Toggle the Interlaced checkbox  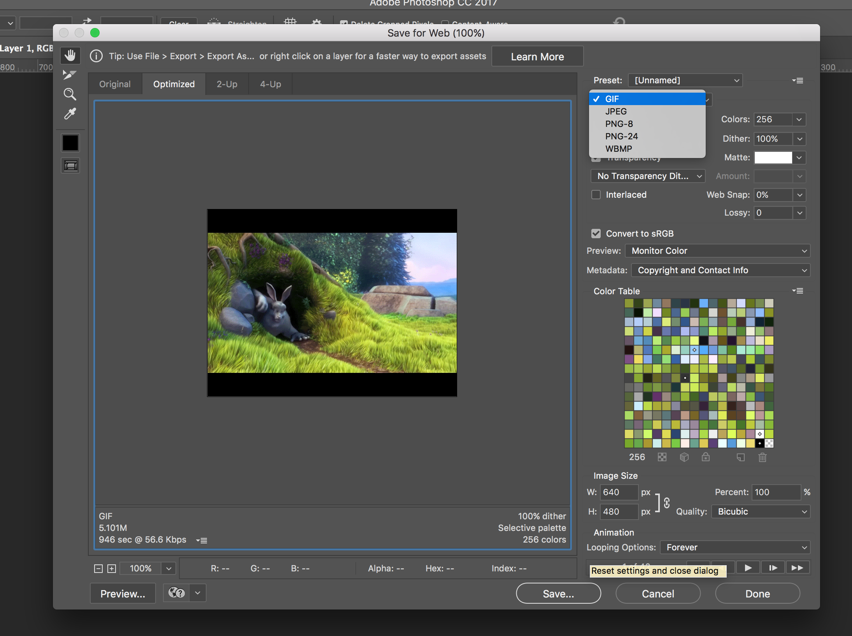pos(596,195)
